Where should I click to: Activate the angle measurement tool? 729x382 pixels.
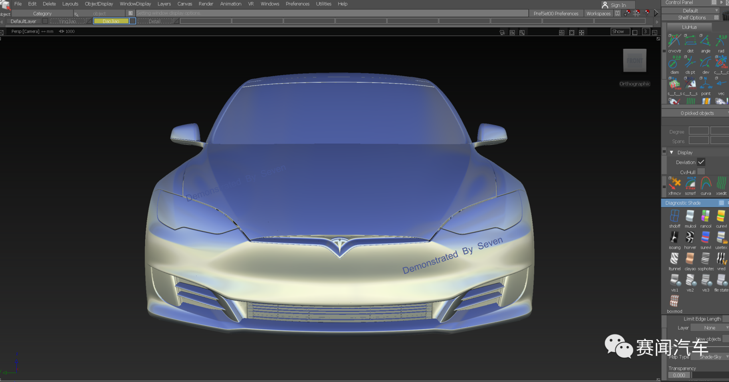[x=705, y=41]
